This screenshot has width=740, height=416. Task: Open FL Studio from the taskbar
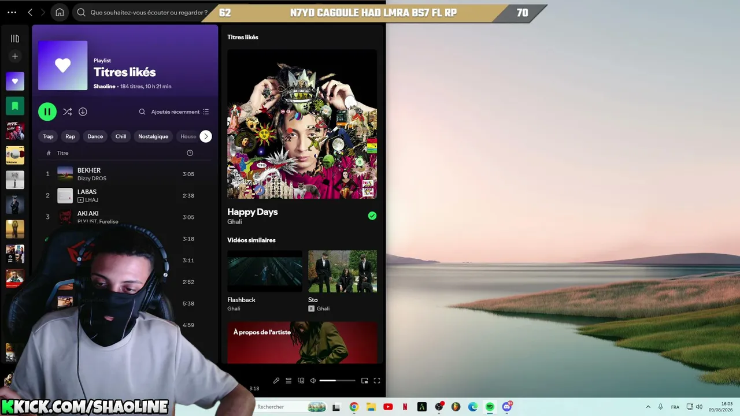(456, 407)
